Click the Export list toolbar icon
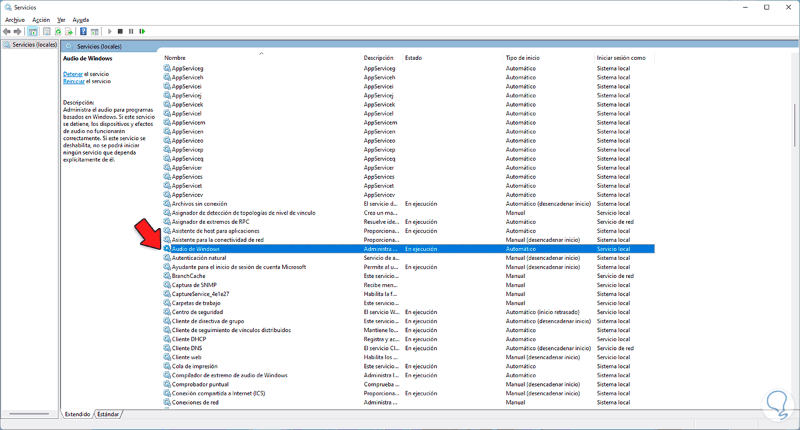The height and width of the screenshot is (430, 800). tap(69, 31)
